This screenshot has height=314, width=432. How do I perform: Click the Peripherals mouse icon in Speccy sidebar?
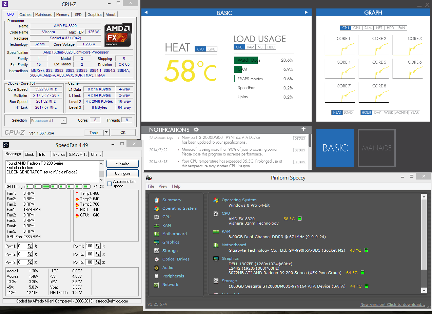(x=156, y=276)
